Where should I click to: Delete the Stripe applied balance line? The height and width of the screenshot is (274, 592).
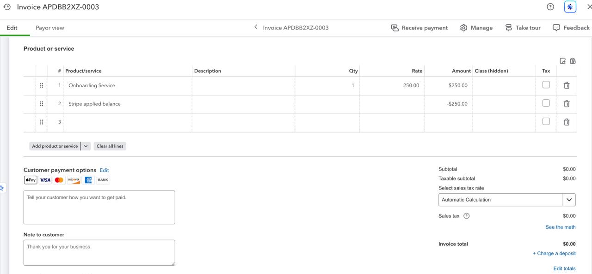(567, 104)
